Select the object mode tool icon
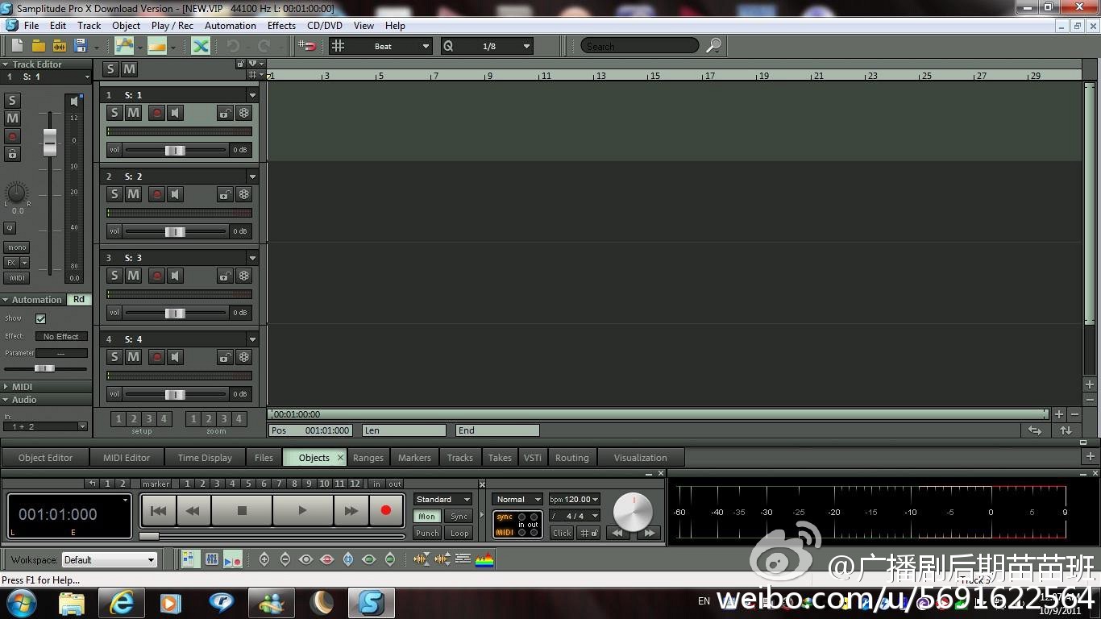The height and width of the screenshot is (619, 1101). (x=157, y=46)
